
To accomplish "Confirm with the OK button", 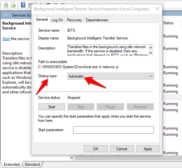I will (x=96, y=149).
